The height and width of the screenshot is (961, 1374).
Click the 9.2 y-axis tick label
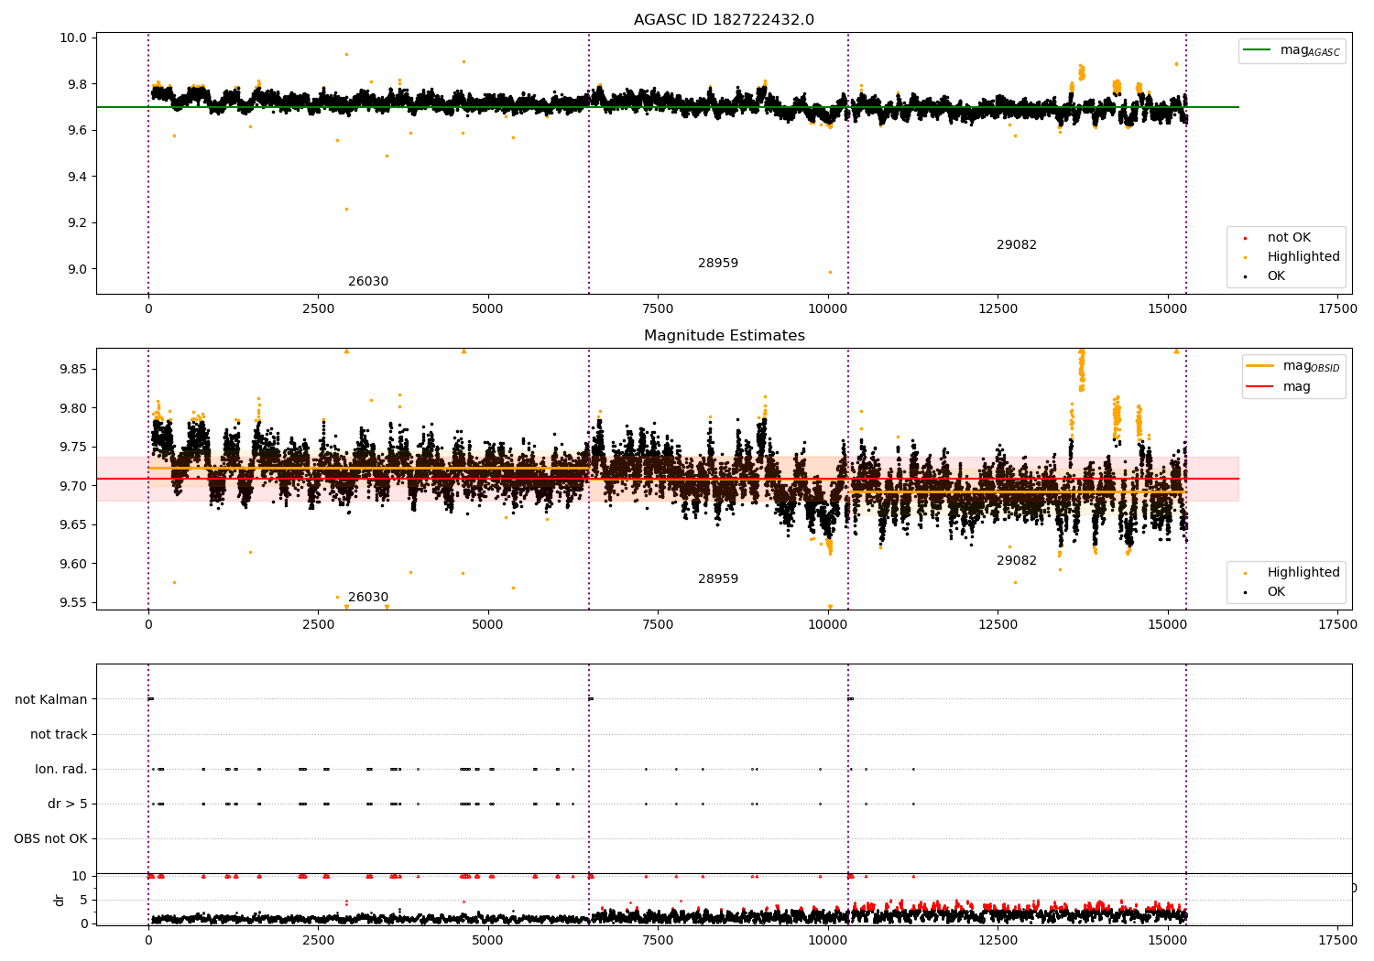[78, 223]
